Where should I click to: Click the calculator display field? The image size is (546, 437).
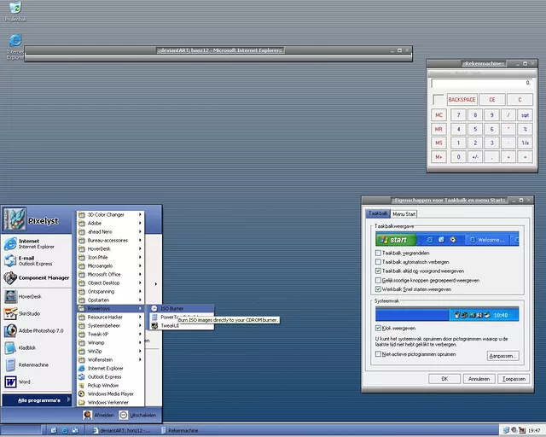[482, 83]
